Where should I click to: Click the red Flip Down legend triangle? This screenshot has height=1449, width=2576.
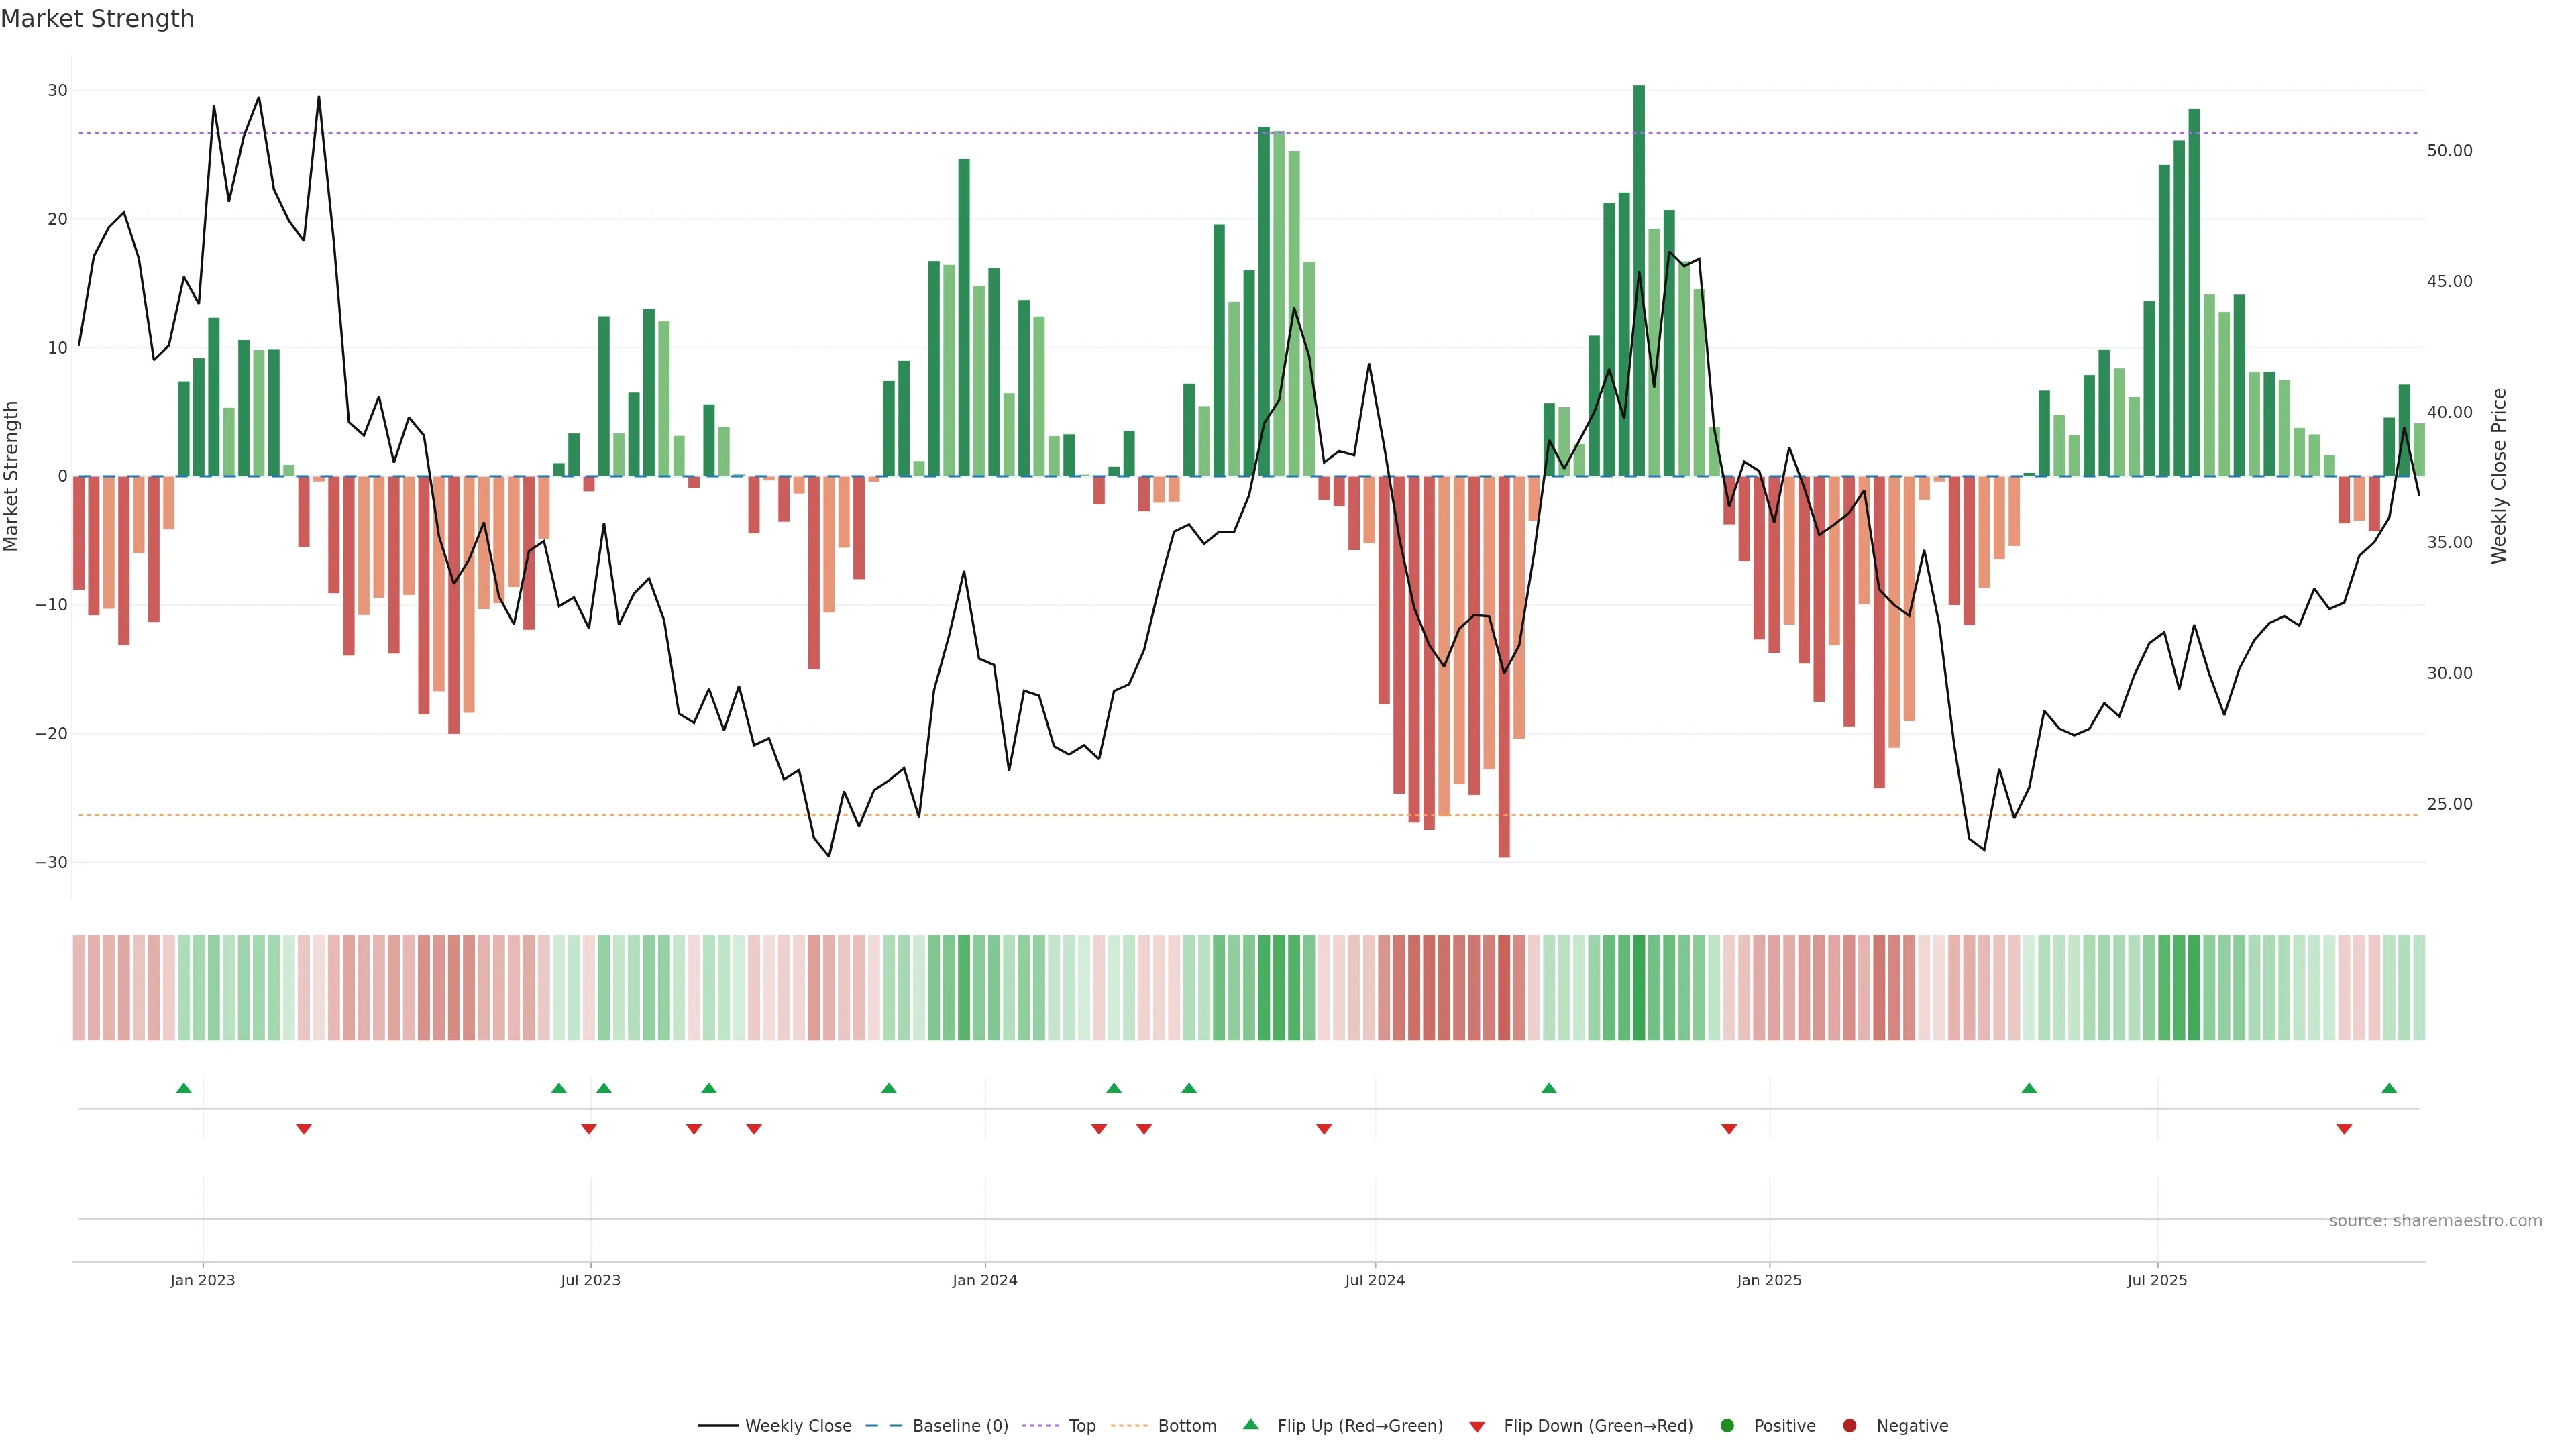pyautogui.click(x=1477, y=1426)
